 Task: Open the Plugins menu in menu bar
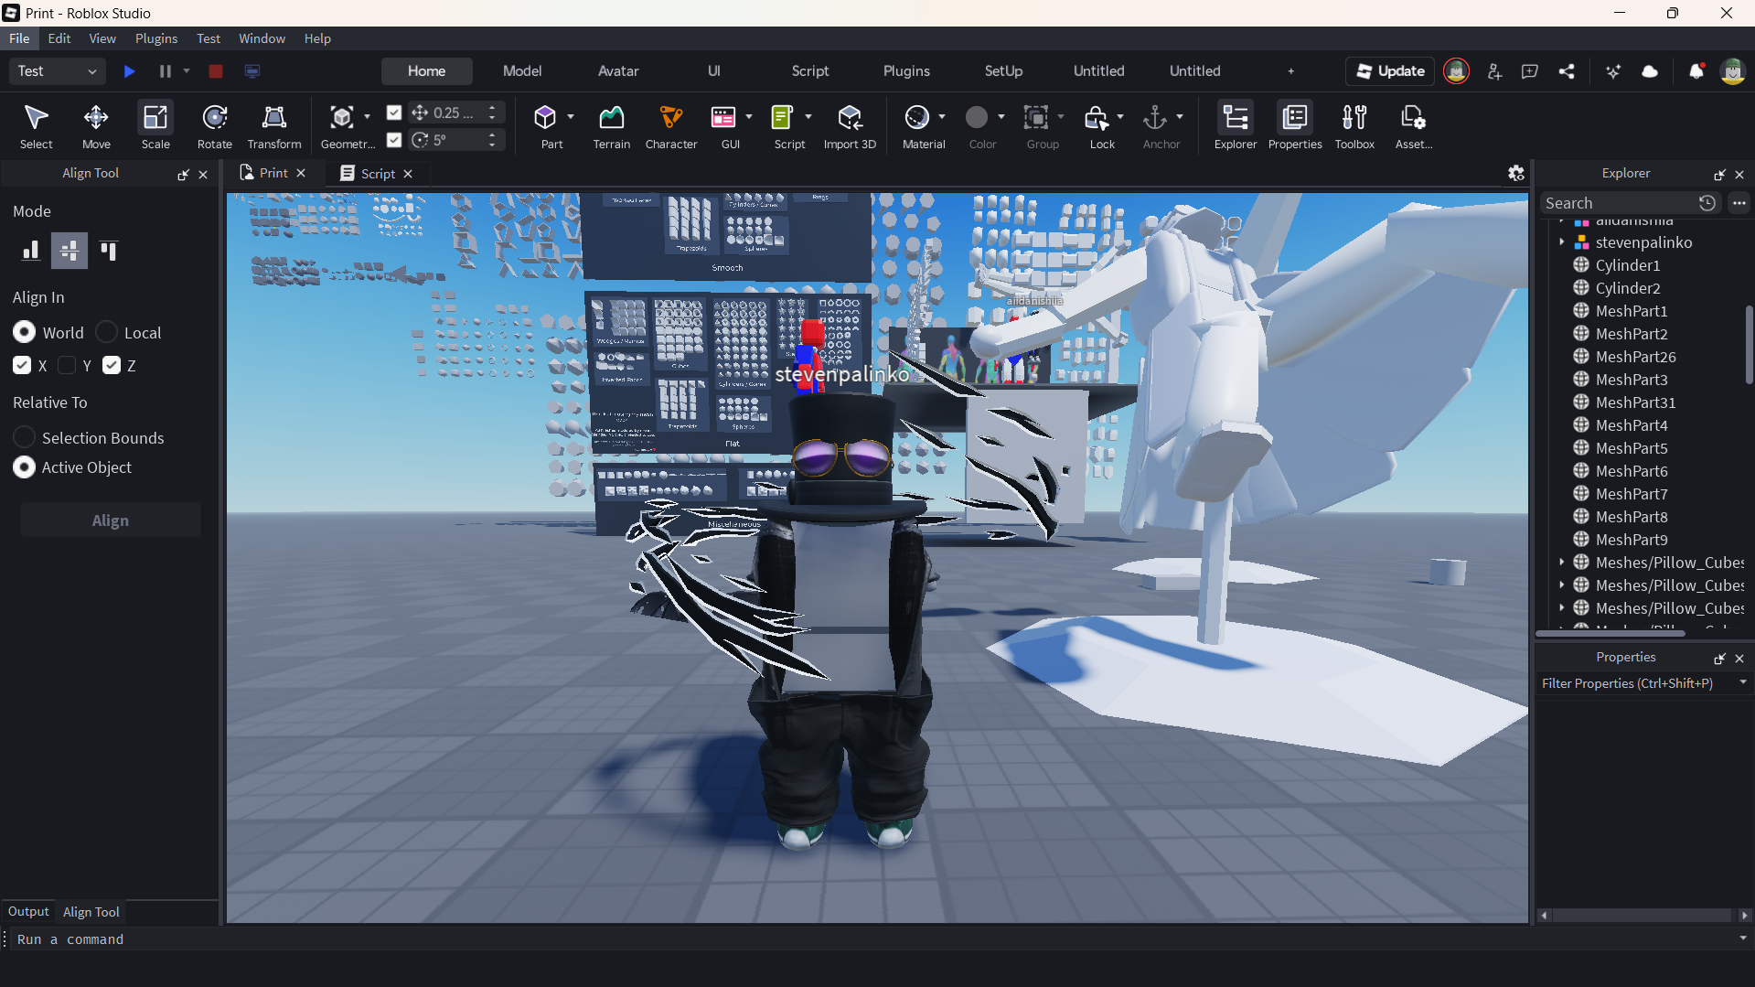click(156, 38)
